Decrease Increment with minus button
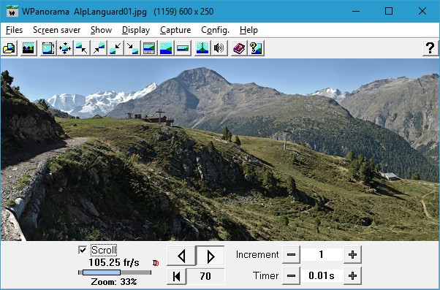 pos(291,255)
